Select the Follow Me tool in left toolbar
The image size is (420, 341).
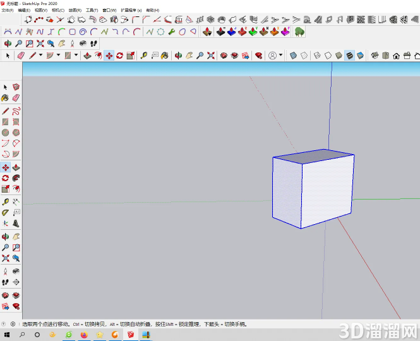16,178
